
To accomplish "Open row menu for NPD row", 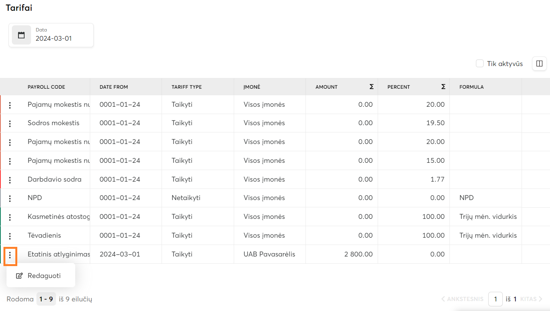I will tap(10, 199).
